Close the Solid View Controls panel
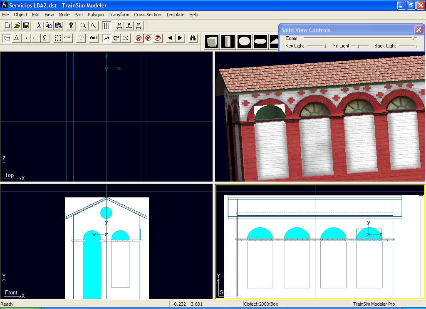426x309 pixels. click(419, 30)
